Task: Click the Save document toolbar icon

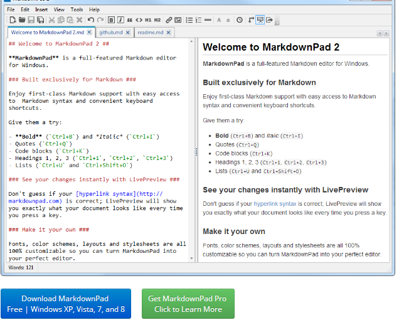Action: coord(31,20)
